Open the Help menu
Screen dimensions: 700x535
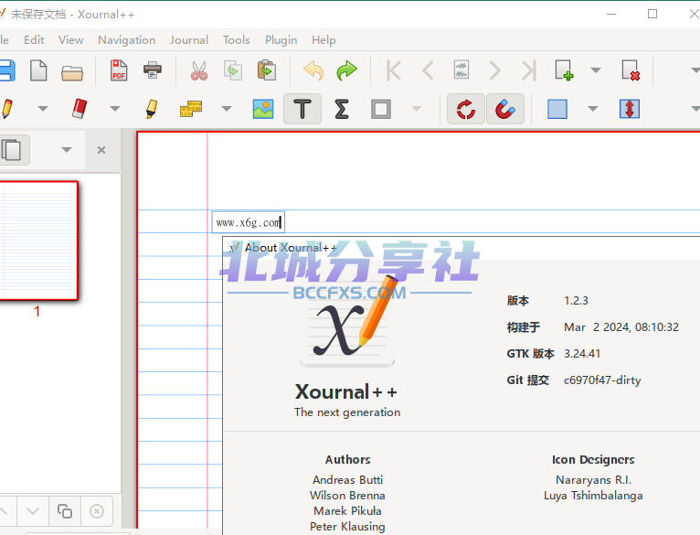coord(323,39)
